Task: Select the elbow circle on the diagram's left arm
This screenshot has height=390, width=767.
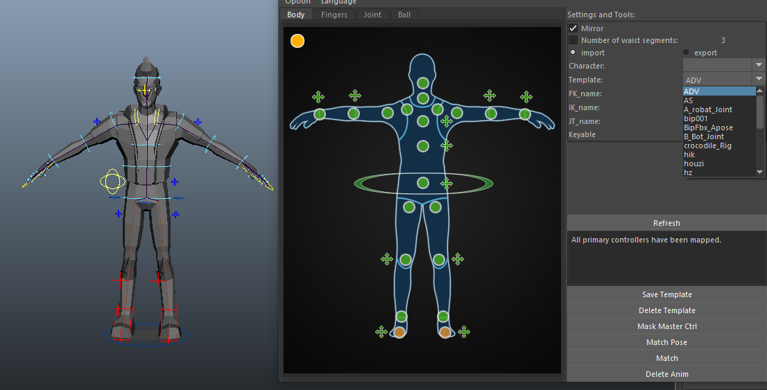Action: [354, 114]
